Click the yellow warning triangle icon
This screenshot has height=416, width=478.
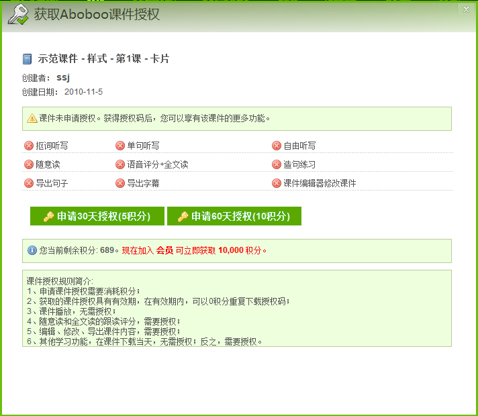click(x=32, y=118)
